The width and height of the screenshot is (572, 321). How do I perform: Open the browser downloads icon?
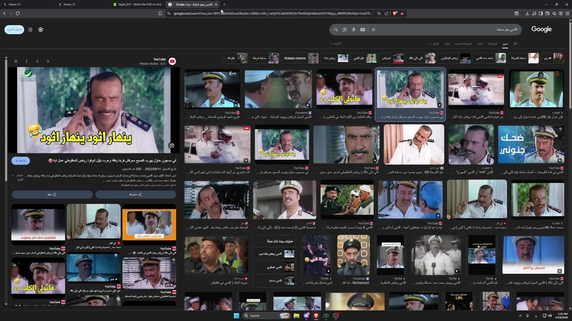point(527,13)
